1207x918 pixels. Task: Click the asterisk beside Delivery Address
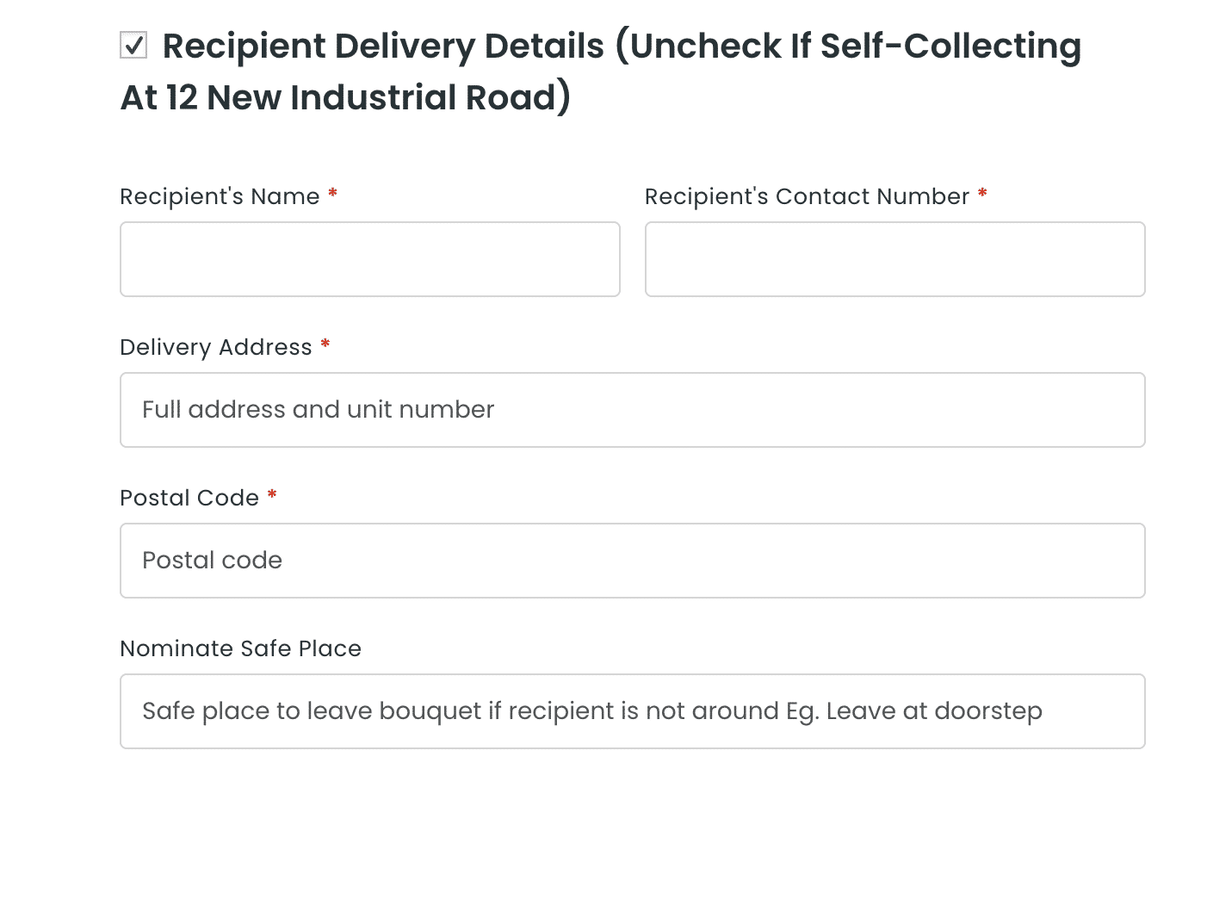(325, 347)
